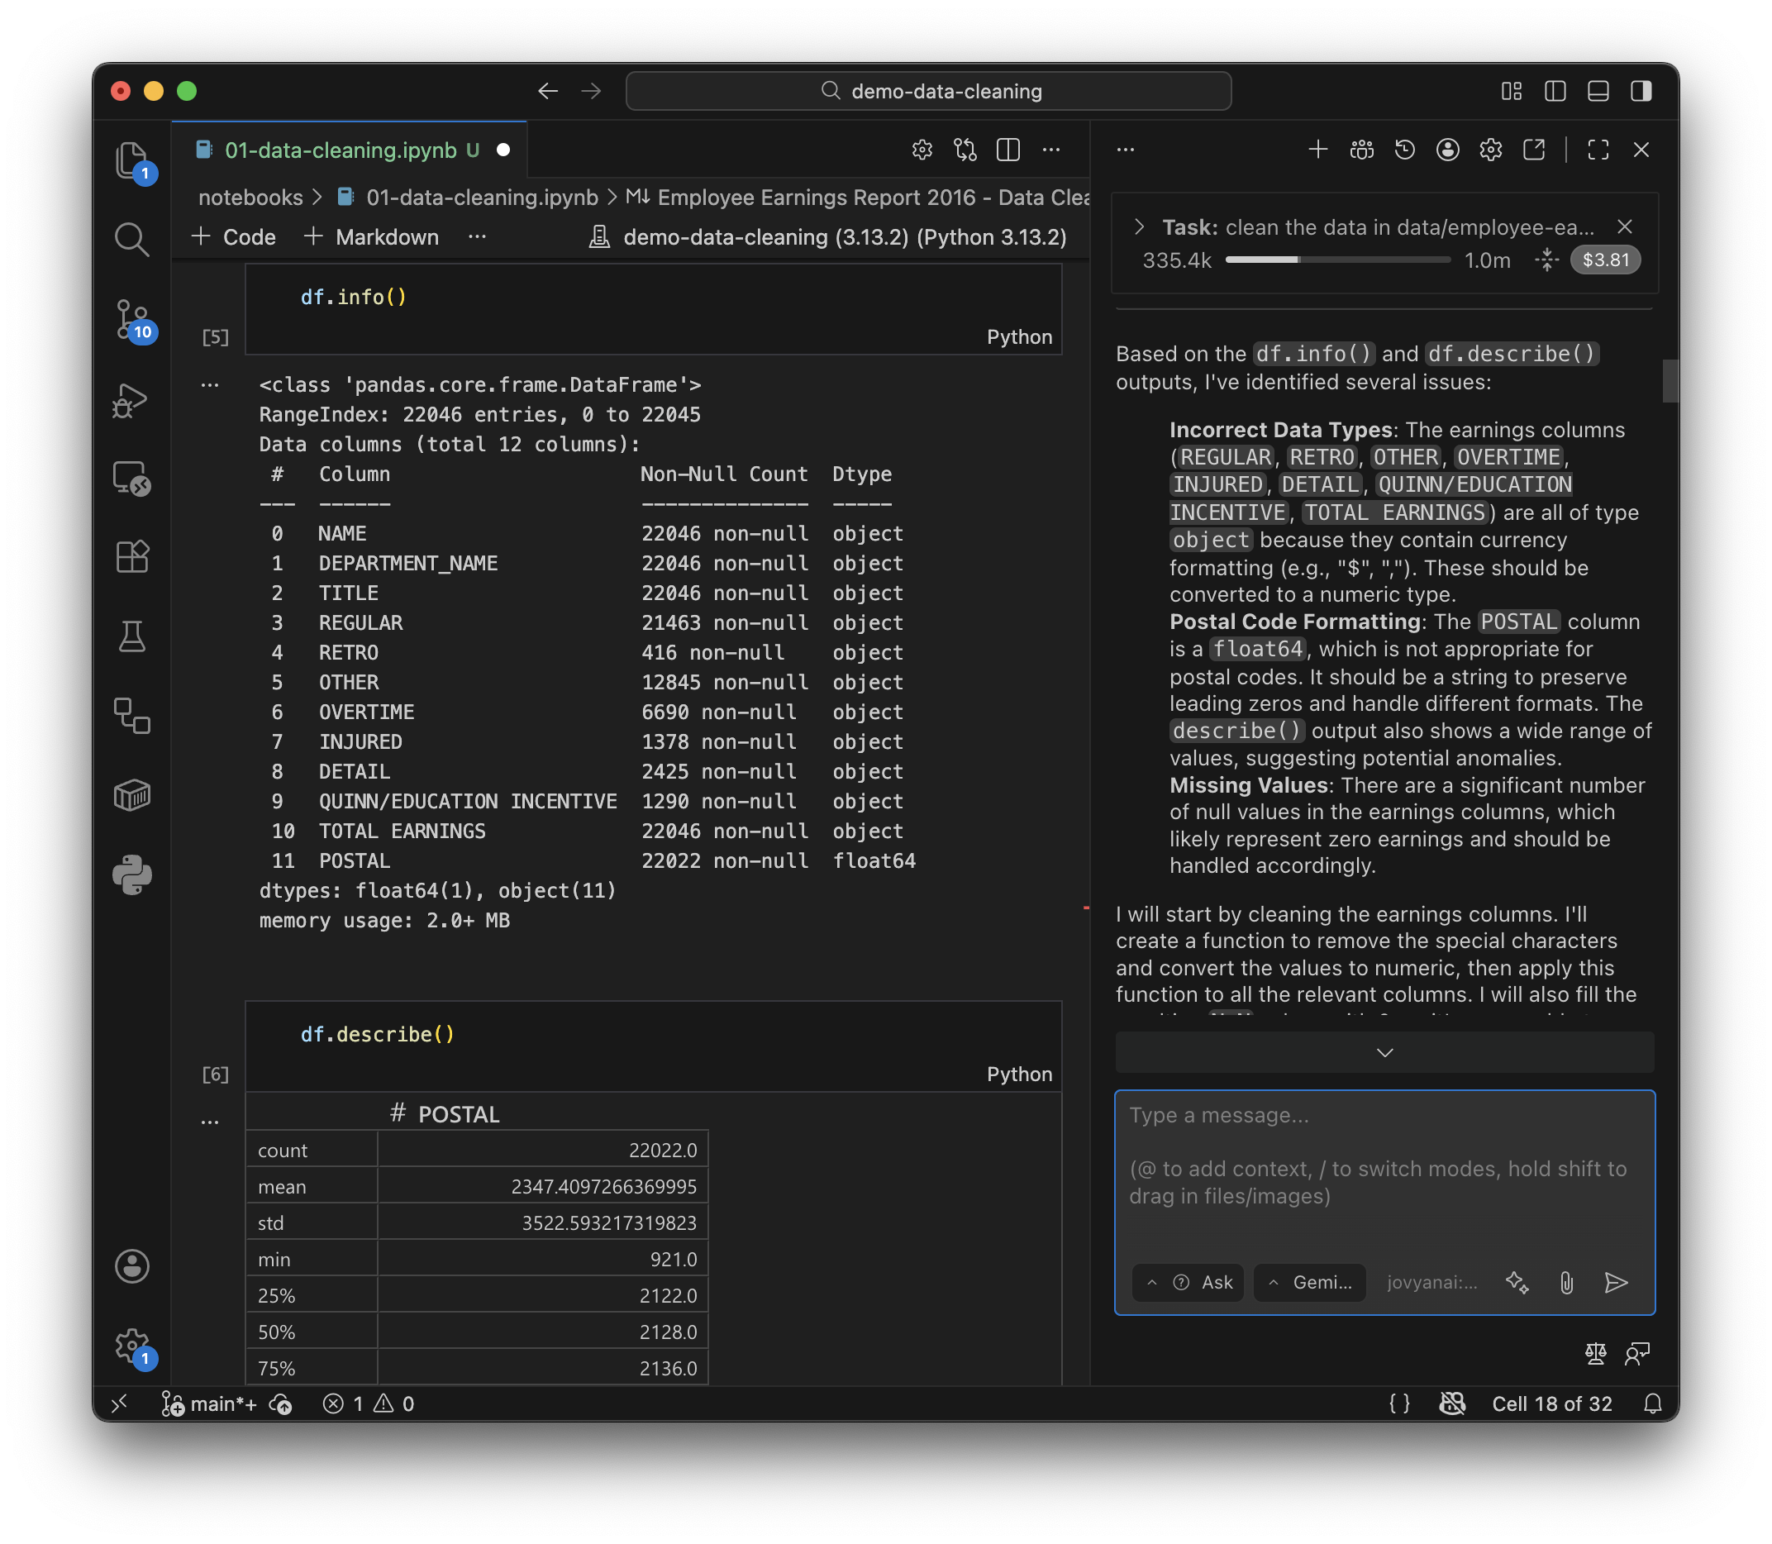Open the Python panel in the activity bar

tap(131, 874)
